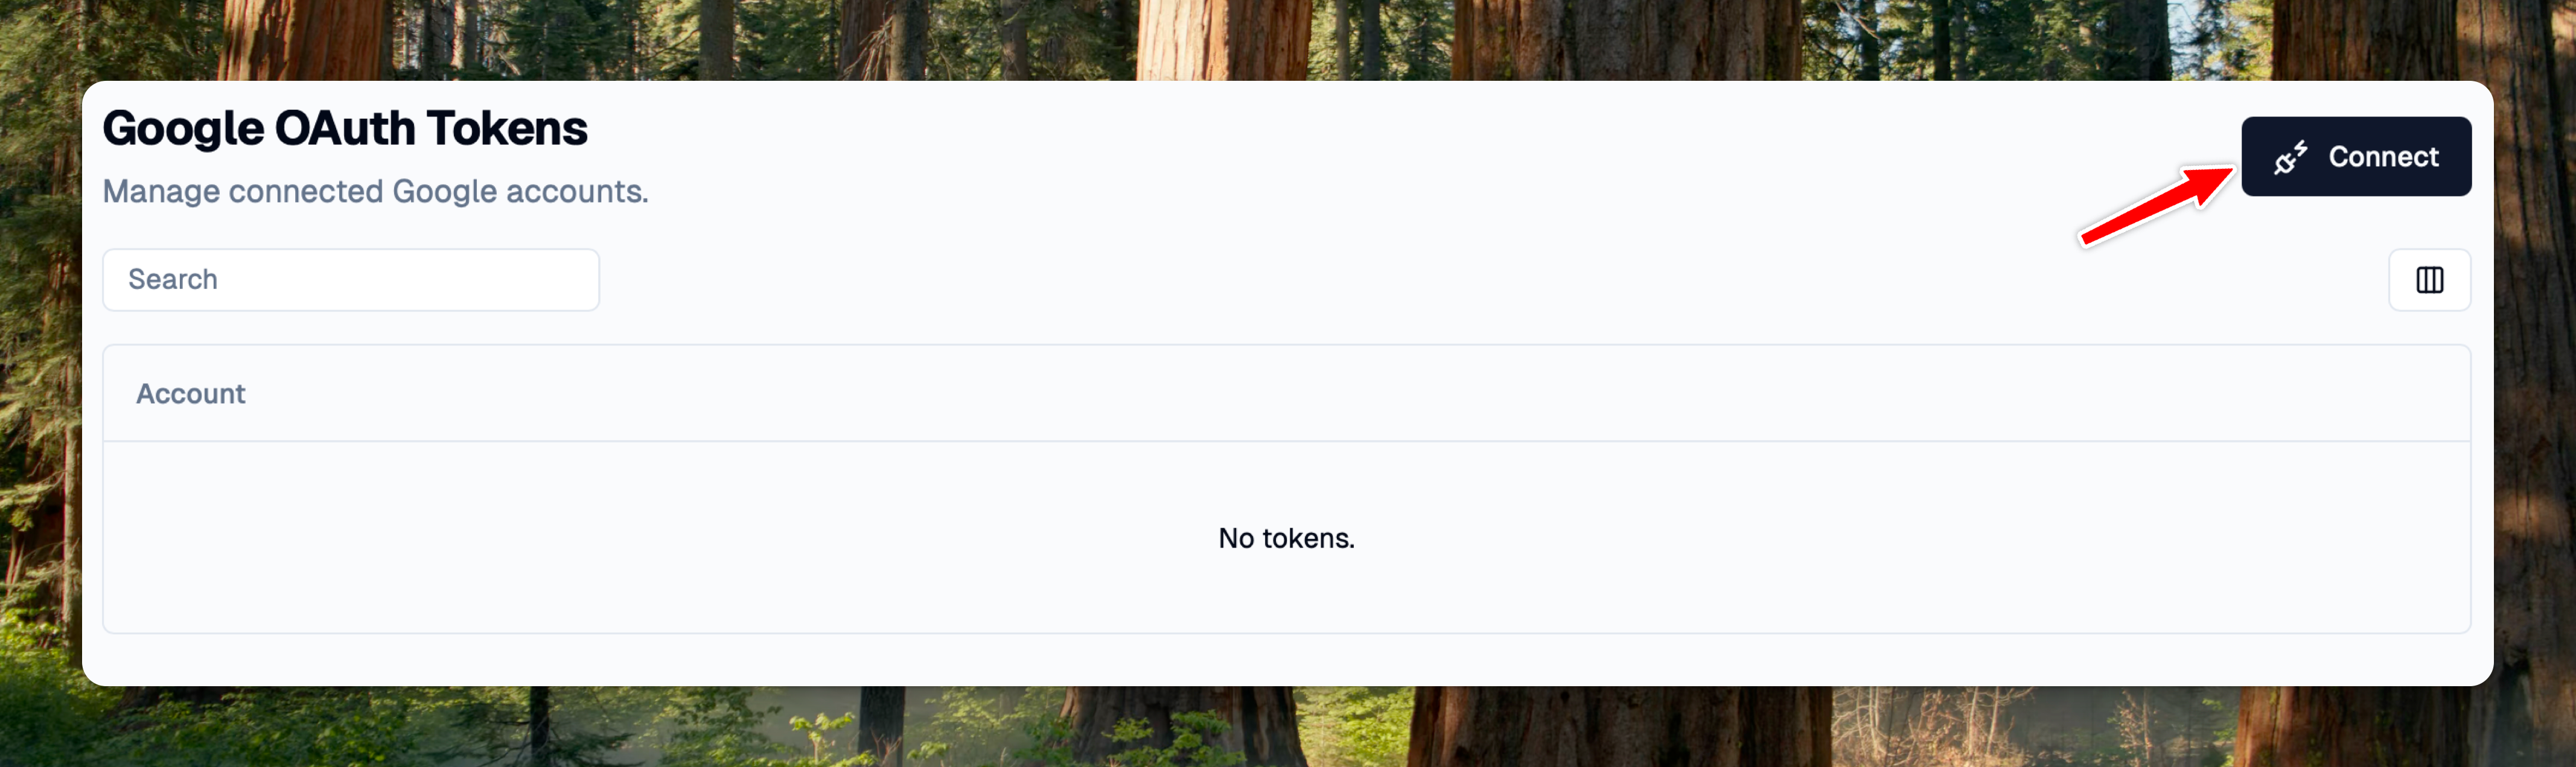This screenshot has width=2576, height=767.
Task: Select the "No tokens." empty state text
Action: [x=1286, y=538]
